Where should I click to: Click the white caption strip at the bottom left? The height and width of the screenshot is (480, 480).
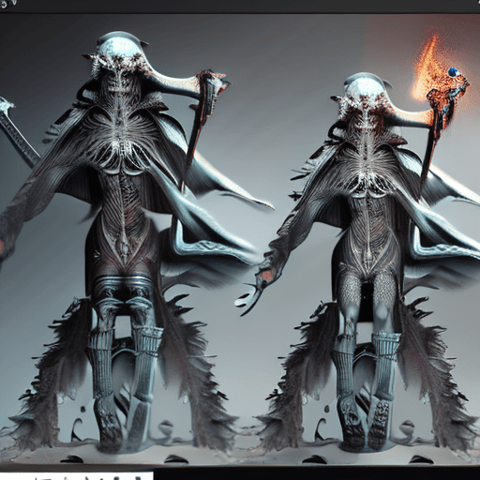click(77, 475)
